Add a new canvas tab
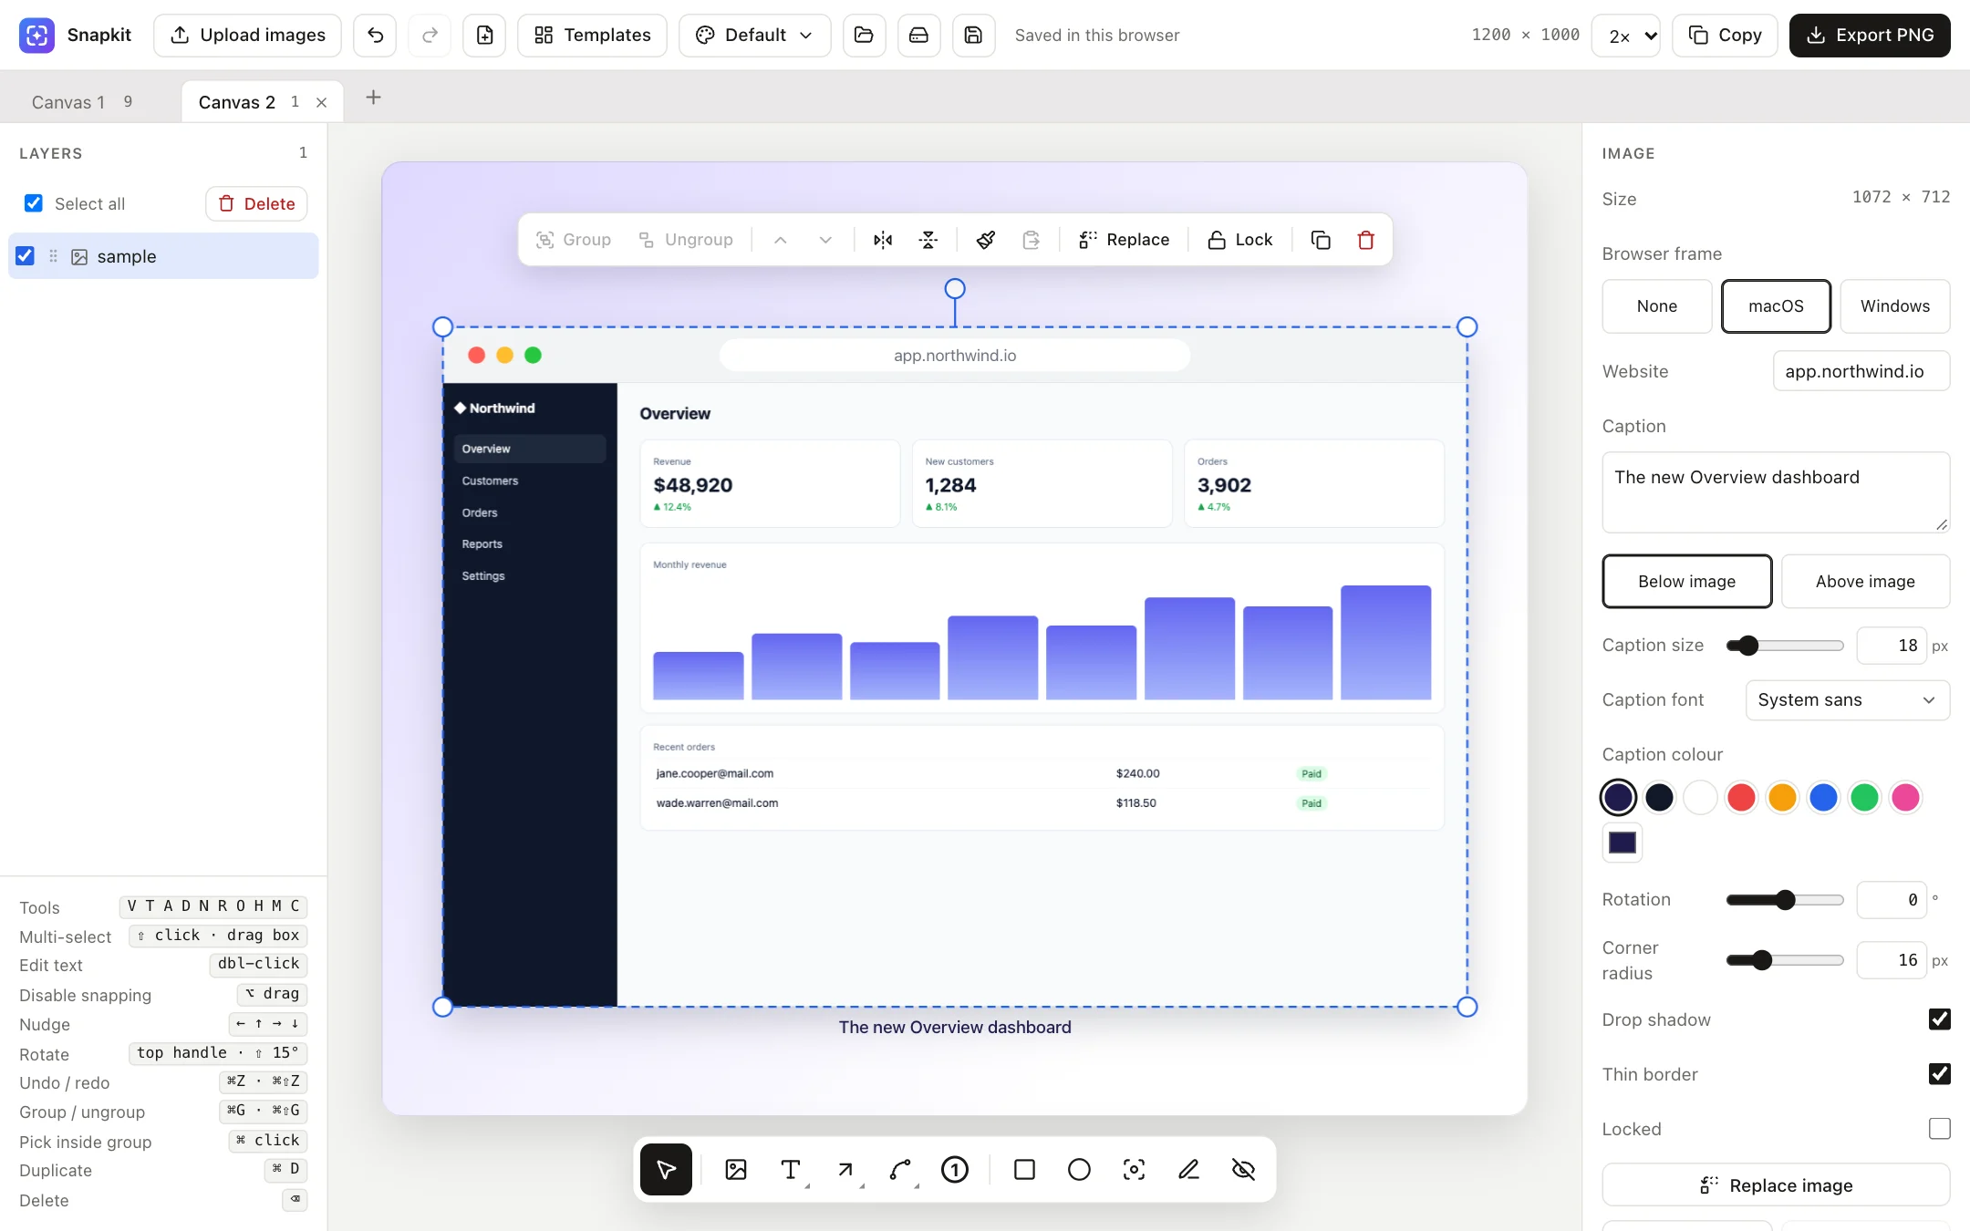Screen dimensions: 1970x1231 click(x=373, y=98)
